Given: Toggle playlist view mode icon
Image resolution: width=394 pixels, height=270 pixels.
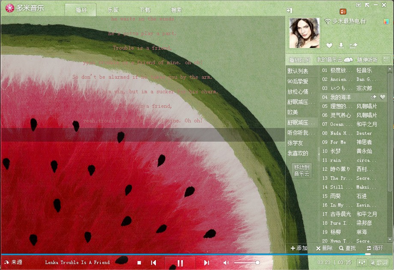Looking at the screenshot, I should point(386,59).
